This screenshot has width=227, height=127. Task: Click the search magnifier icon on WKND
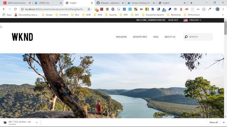pos(186,37)
